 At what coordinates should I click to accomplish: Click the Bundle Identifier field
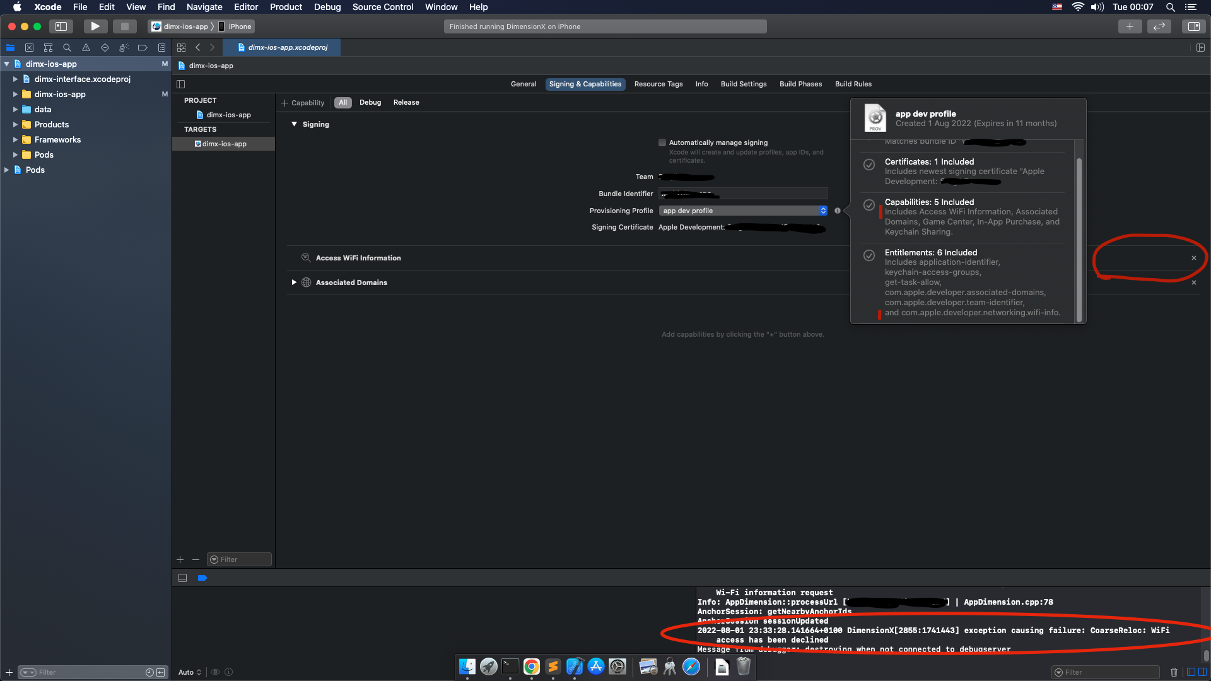743,194
